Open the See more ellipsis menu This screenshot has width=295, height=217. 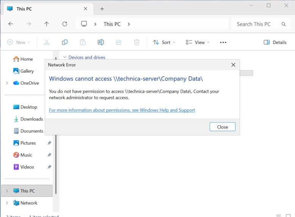click(x=223, y=42)
